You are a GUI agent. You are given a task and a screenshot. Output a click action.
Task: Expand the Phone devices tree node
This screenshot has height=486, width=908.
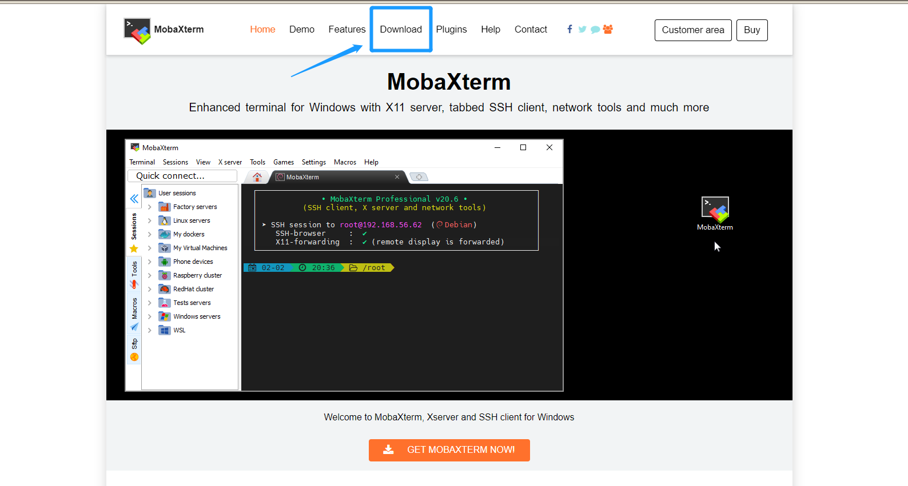[x=149, y=262]
